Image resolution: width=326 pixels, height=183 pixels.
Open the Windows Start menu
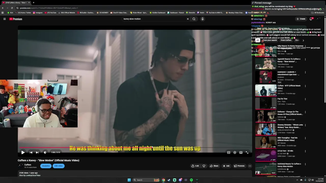[129, 180]
